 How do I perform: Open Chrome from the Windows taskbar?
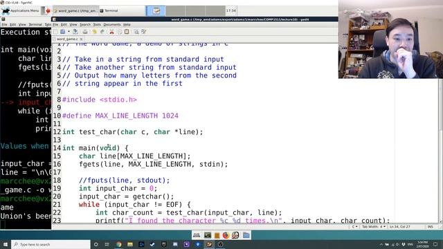pos(118,244)
